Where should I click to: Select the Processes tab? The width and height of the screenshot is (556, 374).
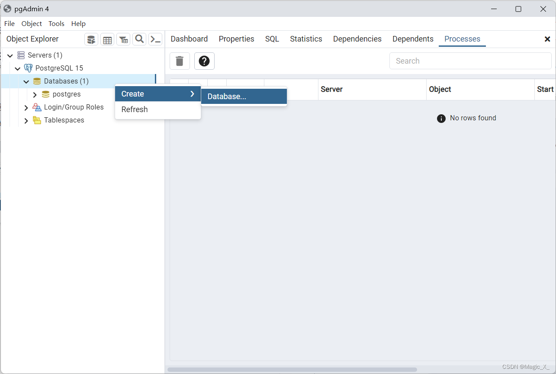462,39
